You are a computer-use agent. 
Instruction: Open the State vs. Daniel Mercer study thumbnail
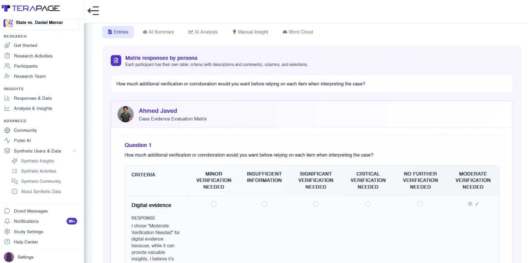click(8, 23)
